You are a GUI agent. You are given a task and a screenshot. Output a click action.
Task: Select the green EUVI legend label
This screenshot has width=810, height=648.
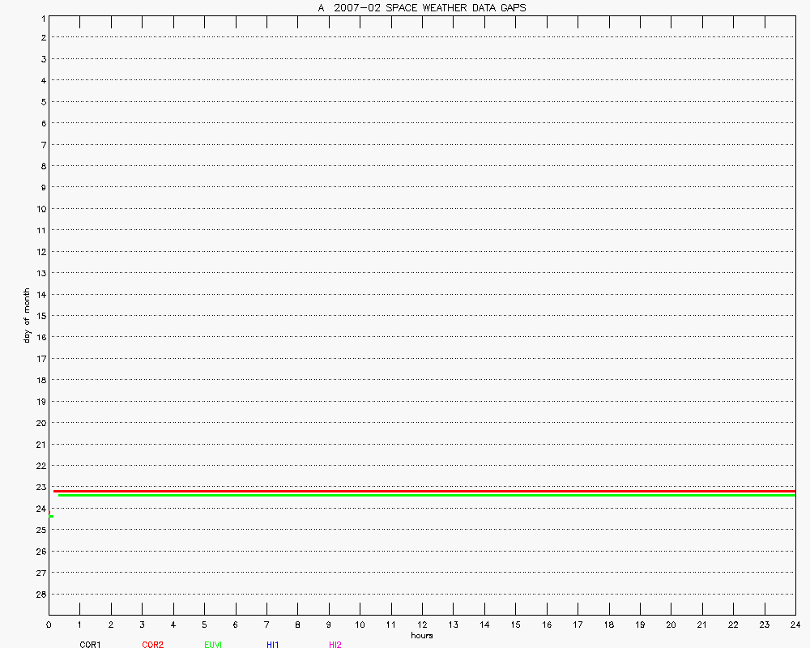(x=213, y=645)
